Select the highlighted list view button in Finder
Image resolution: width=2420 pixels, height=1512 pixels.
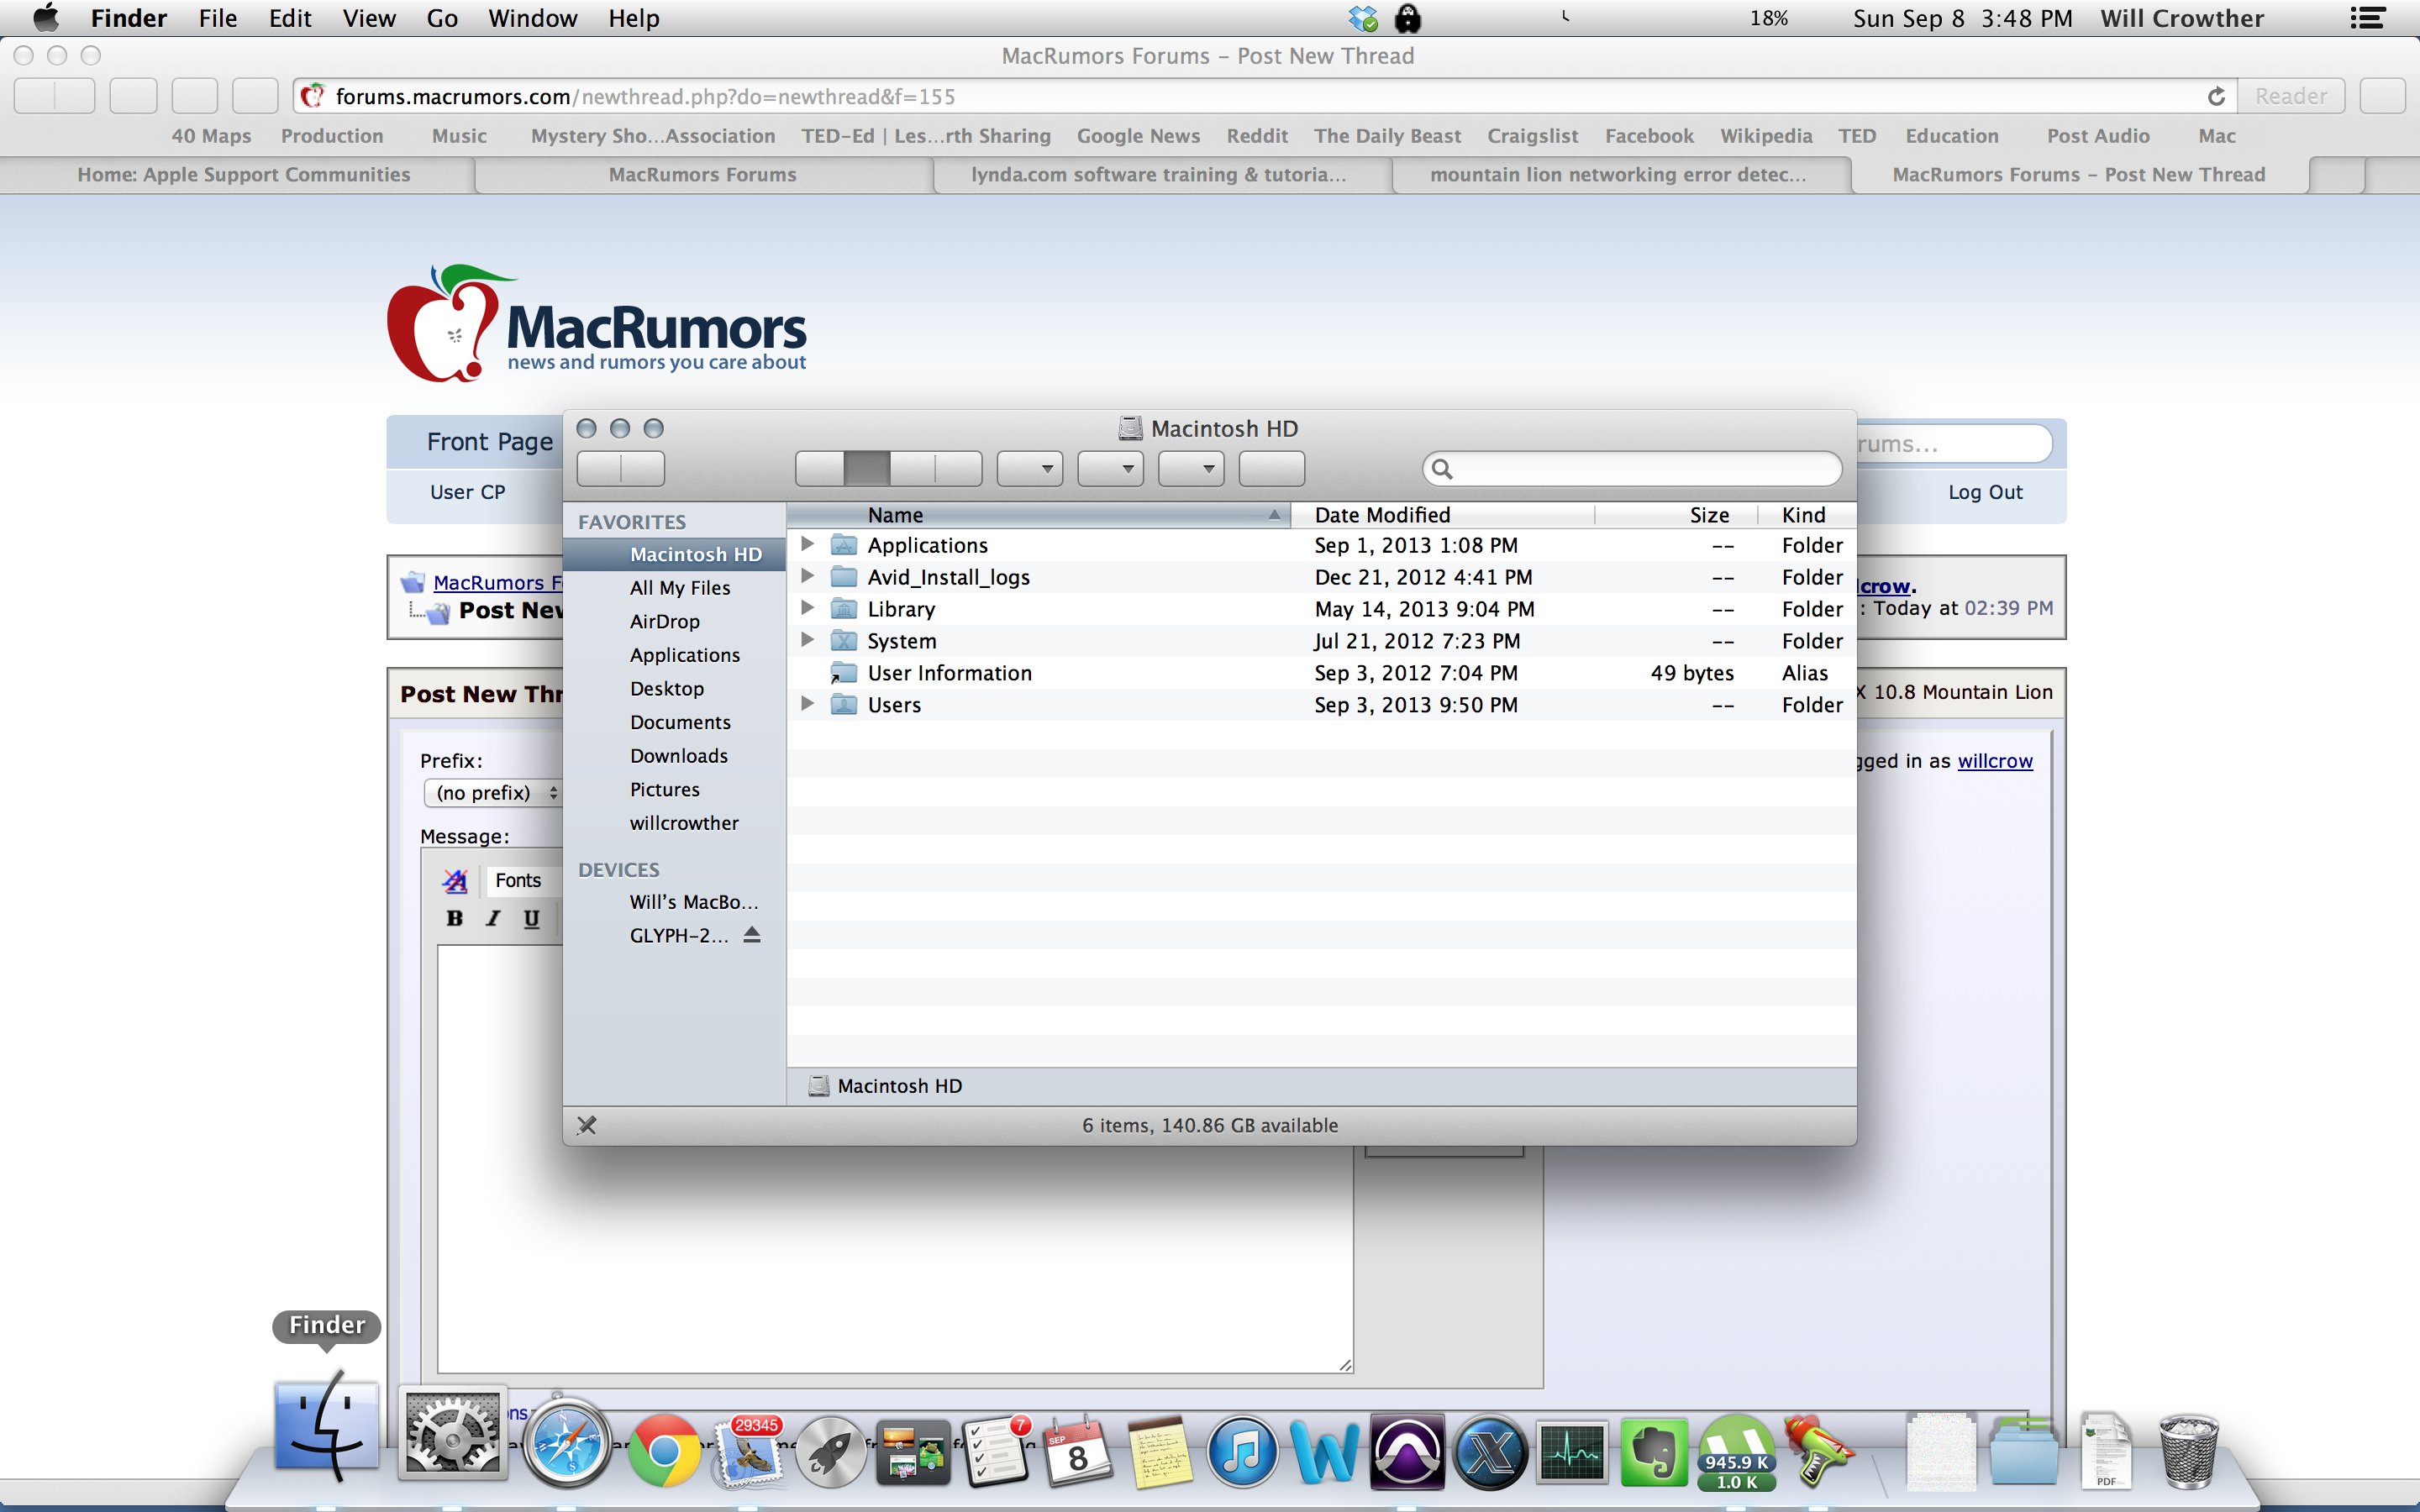[866, 469]
